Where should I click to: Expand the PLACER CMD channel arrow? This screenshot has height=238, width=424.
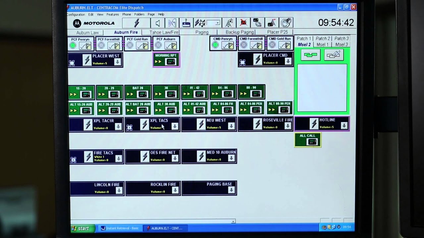(x=288, y=61)
